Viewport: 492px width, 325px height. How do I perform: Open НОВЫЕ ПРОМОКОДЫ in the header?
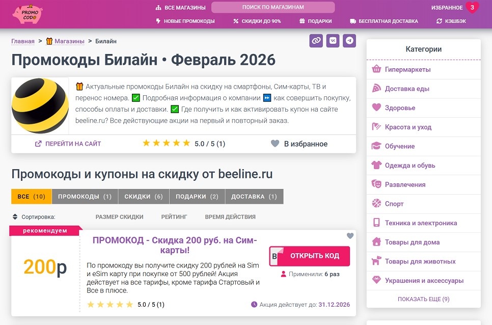[185, 21]
